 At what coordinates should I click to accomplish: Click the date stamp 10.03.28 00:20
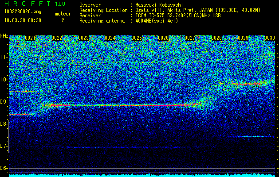[23, 20]
